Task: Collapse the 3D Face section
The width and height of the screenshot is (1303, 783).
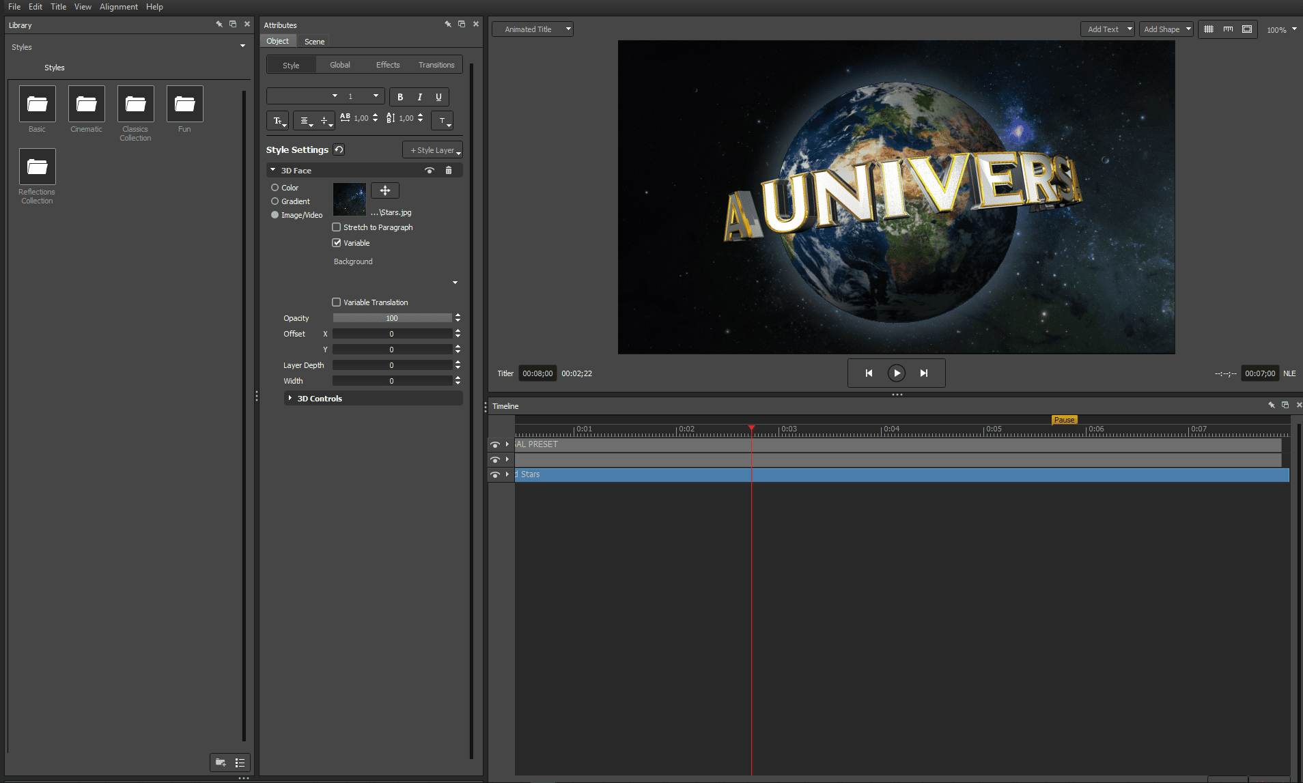Action: (x=273, y=170)
